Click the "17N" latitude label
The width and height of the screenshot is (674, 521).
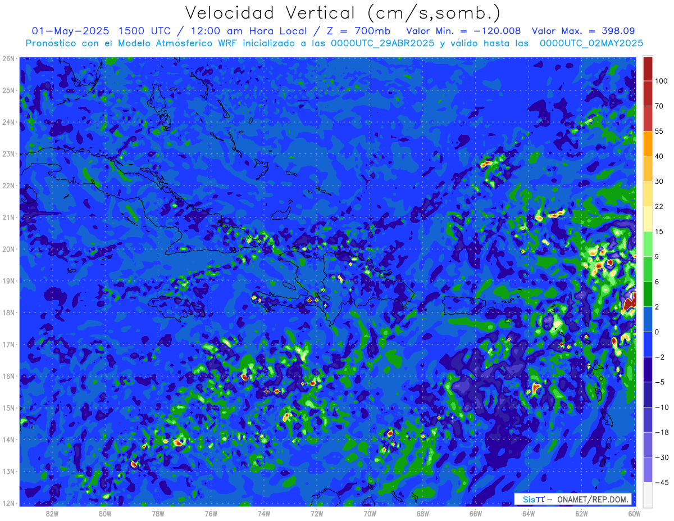[x=8, y=344]
